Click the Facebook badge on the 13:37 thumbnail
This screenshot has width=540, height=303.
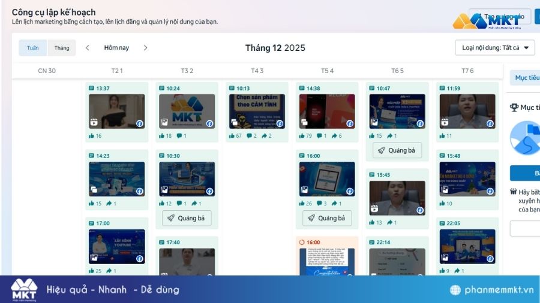(139, 123)
